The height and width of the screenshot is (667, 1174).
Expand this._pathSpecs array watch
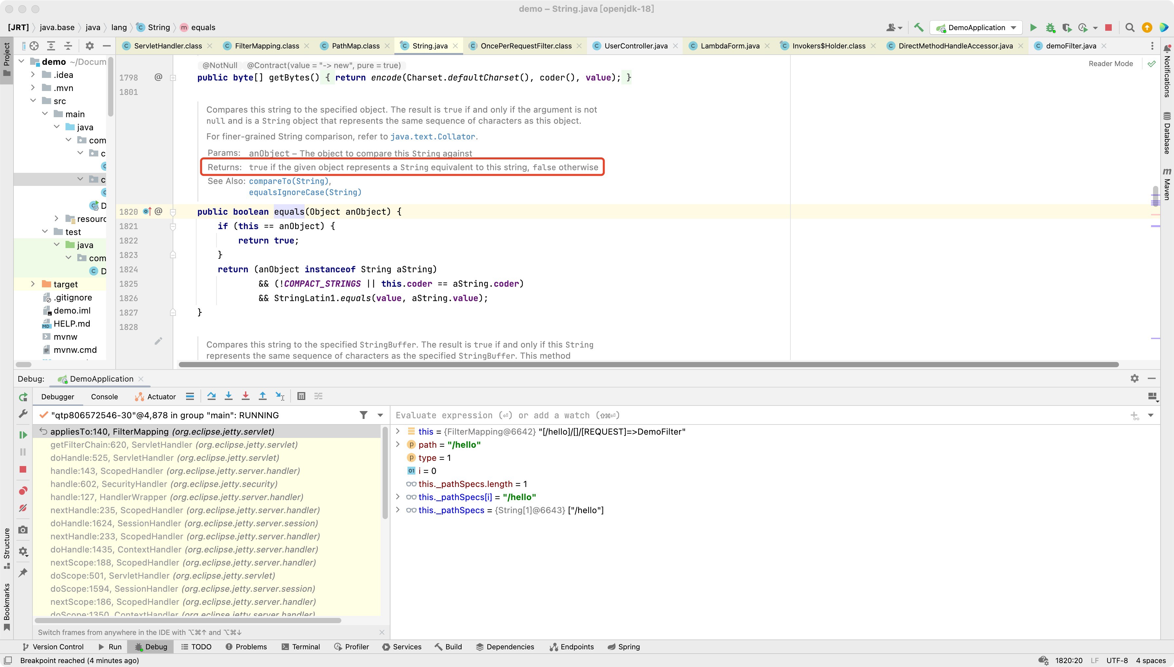pos(397,510)
